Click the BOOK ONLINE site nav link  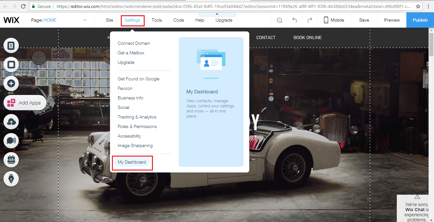pyautogui.click(x=307, y=37)
